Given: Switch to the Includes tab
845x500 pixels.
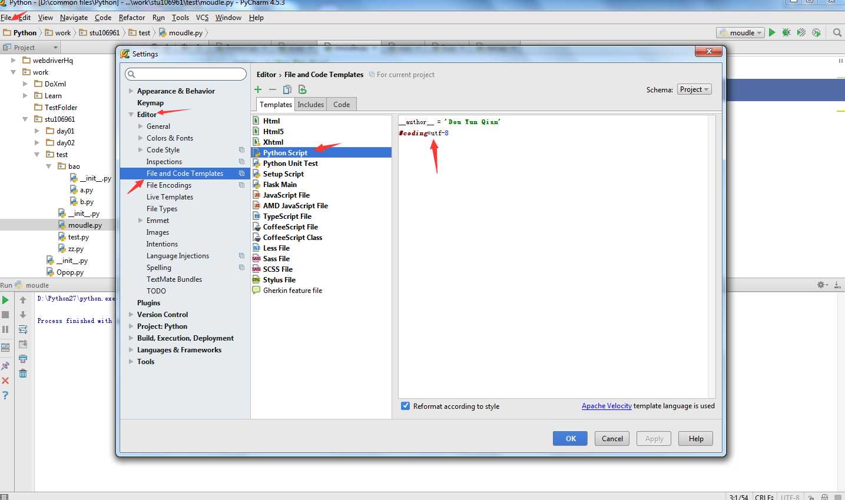Looking at the screenshot, I should [x=311, y=104].
